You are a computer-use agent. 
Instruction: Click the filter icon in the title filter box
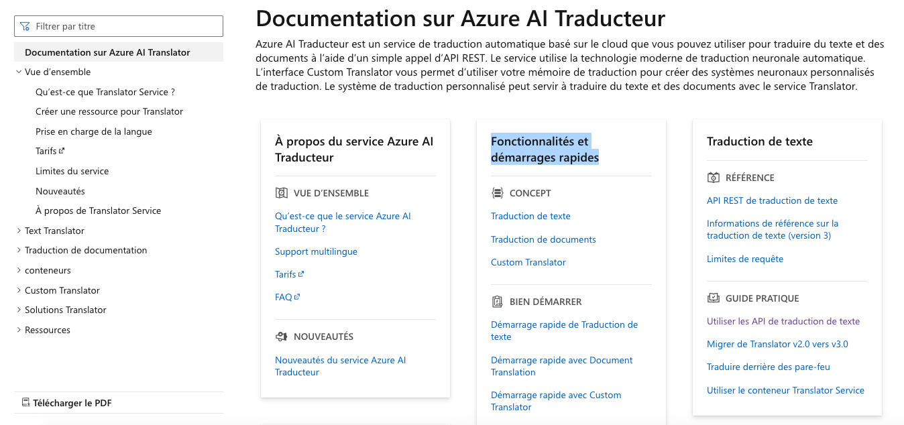click(x=25, y=27)
